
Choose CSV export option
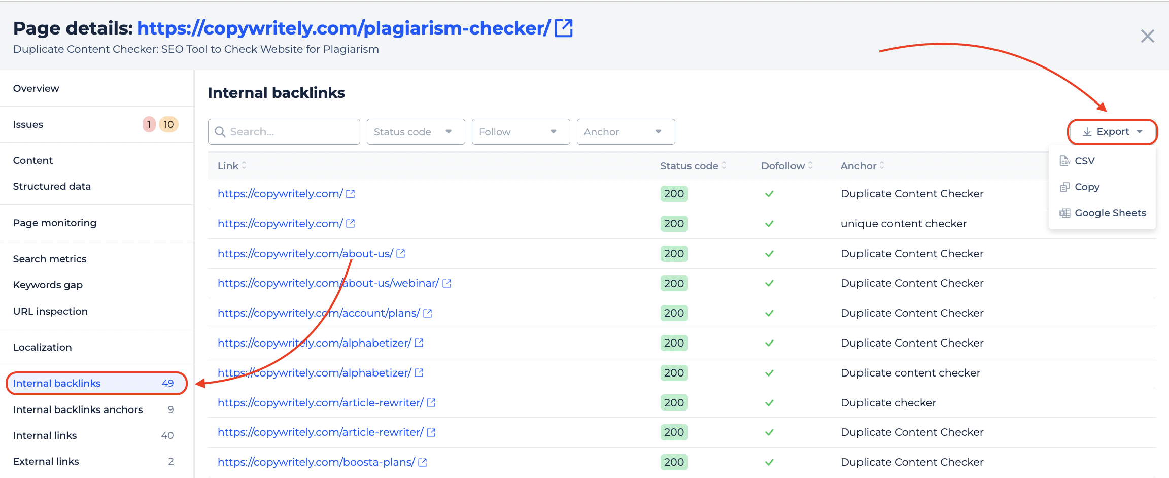pyautogui.click(x=1102, y=161)
